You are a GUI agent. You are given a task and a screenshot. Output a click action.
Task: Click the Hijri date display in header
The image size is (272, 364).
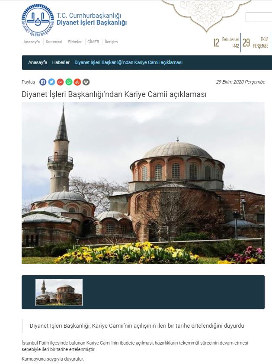226,42
